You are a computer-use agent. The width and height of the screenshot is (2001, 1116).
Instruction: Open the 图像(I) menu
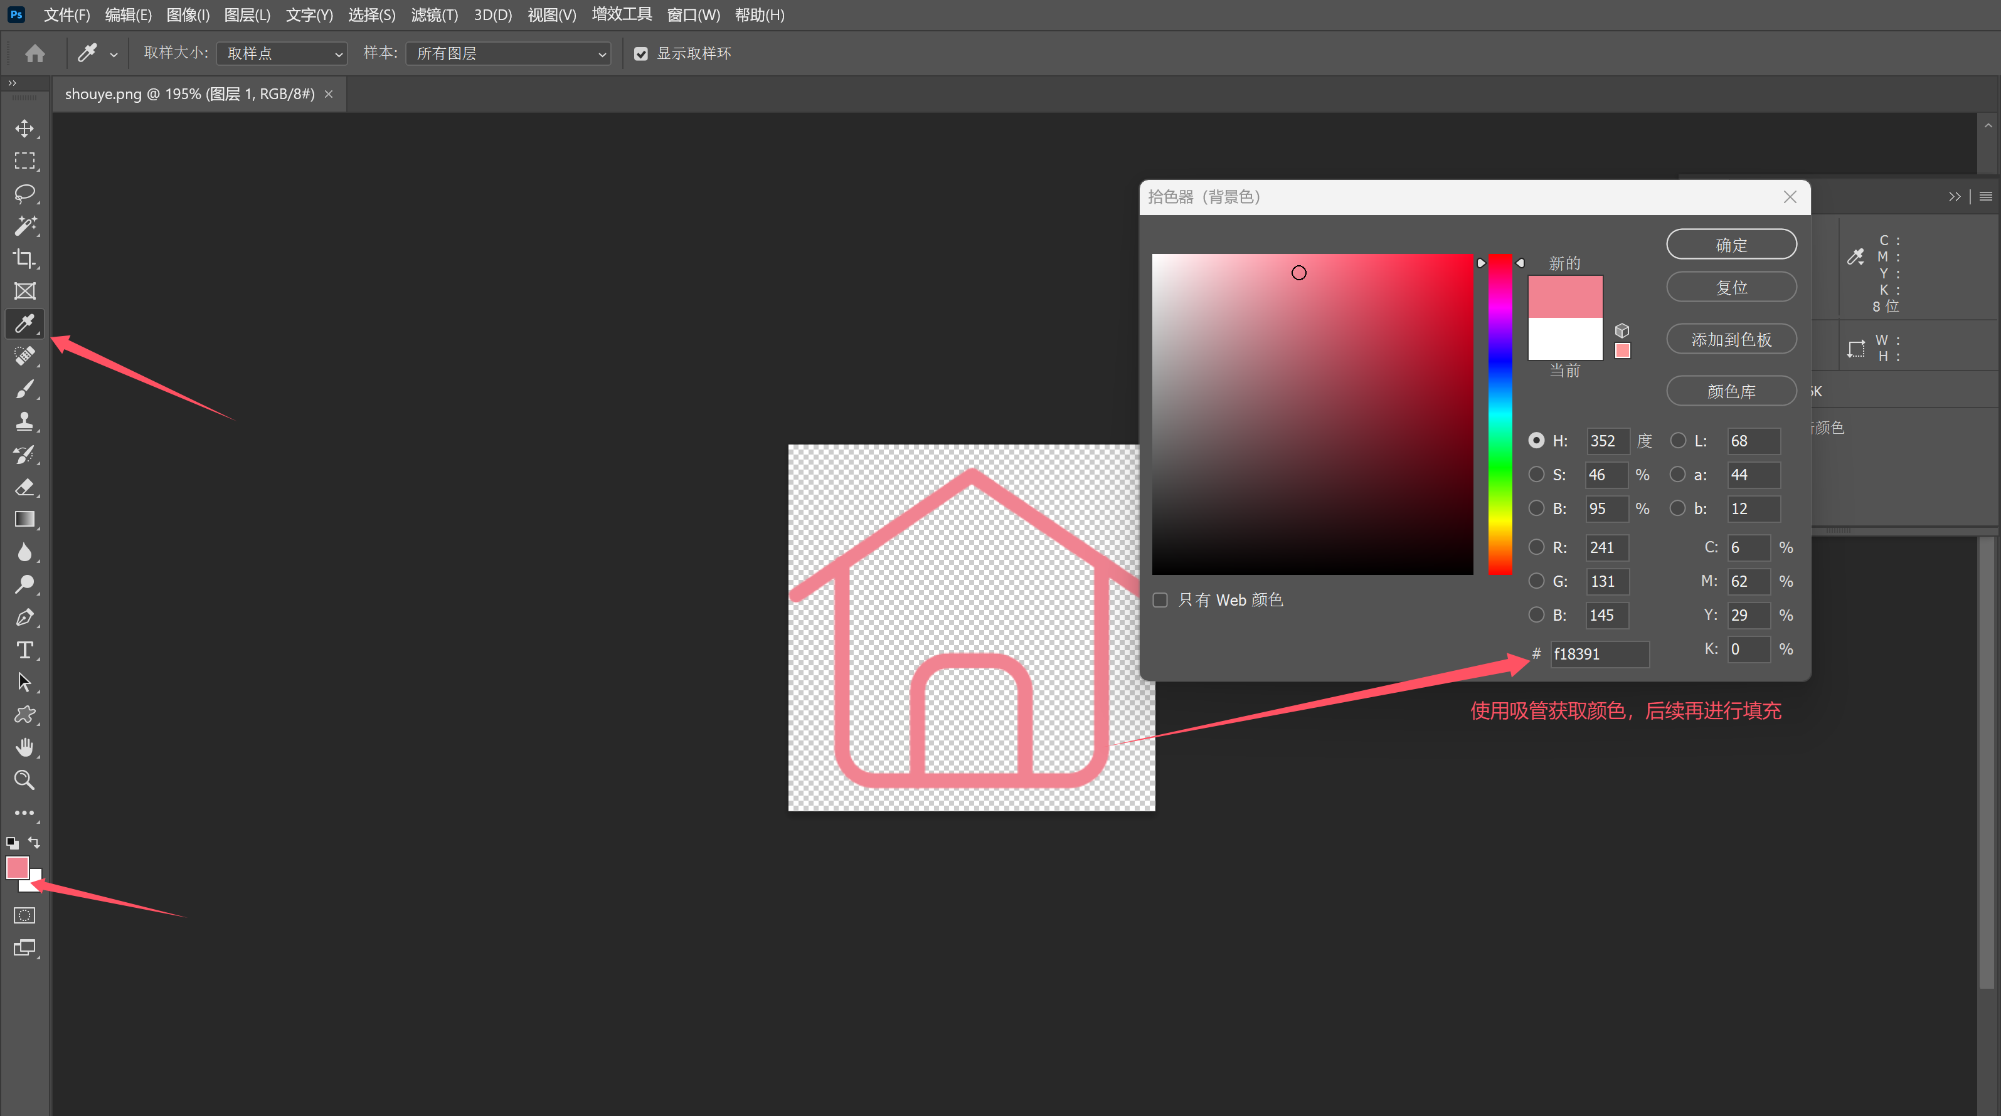coord(188,15)
